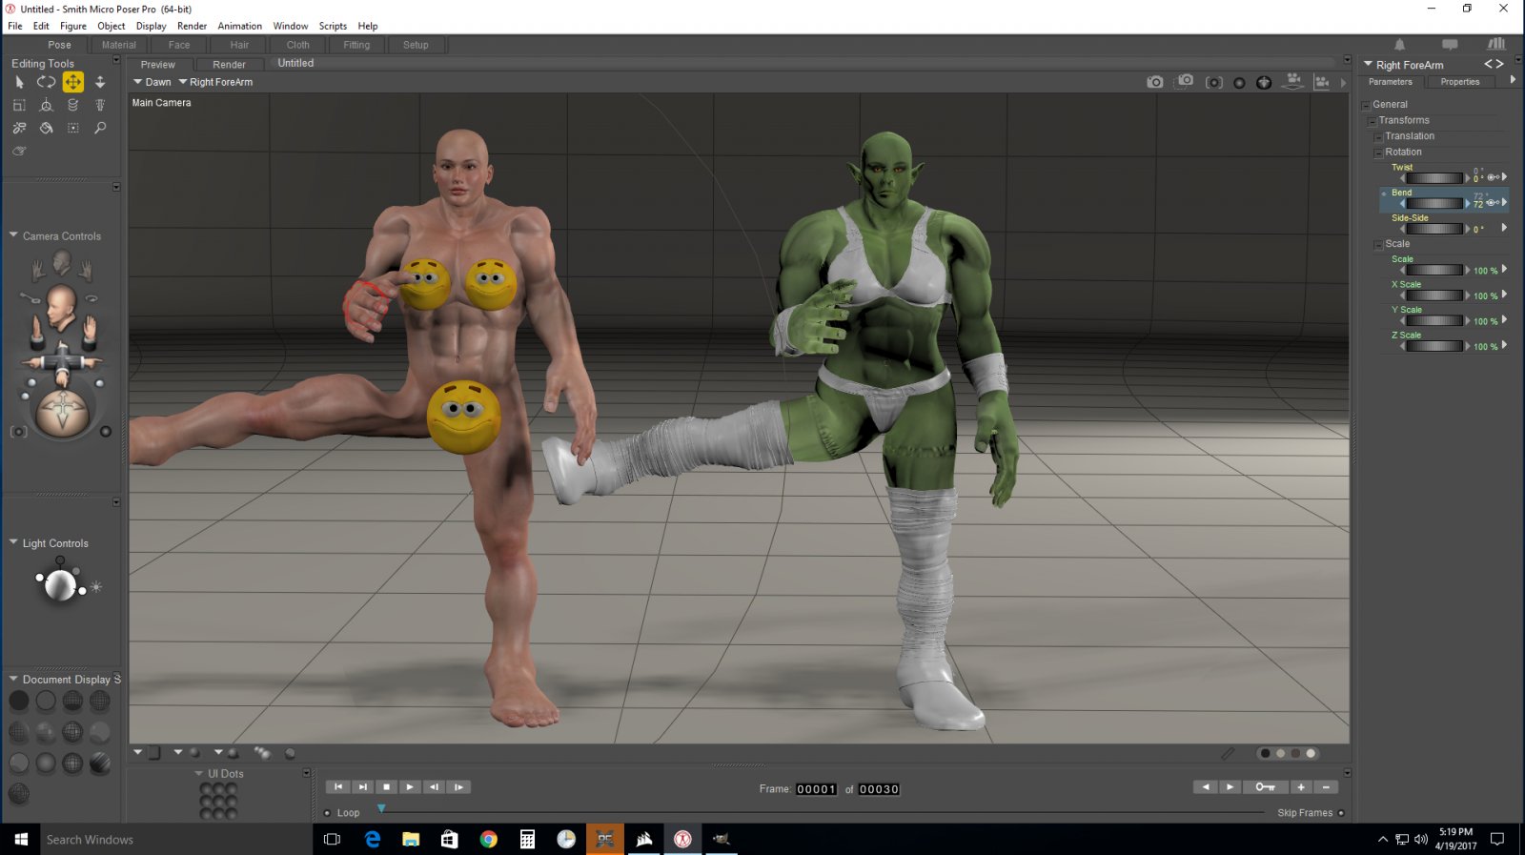Collapse the General parameter group
This screenshot has height=855, width=1525.
[x=1366, y=106]
